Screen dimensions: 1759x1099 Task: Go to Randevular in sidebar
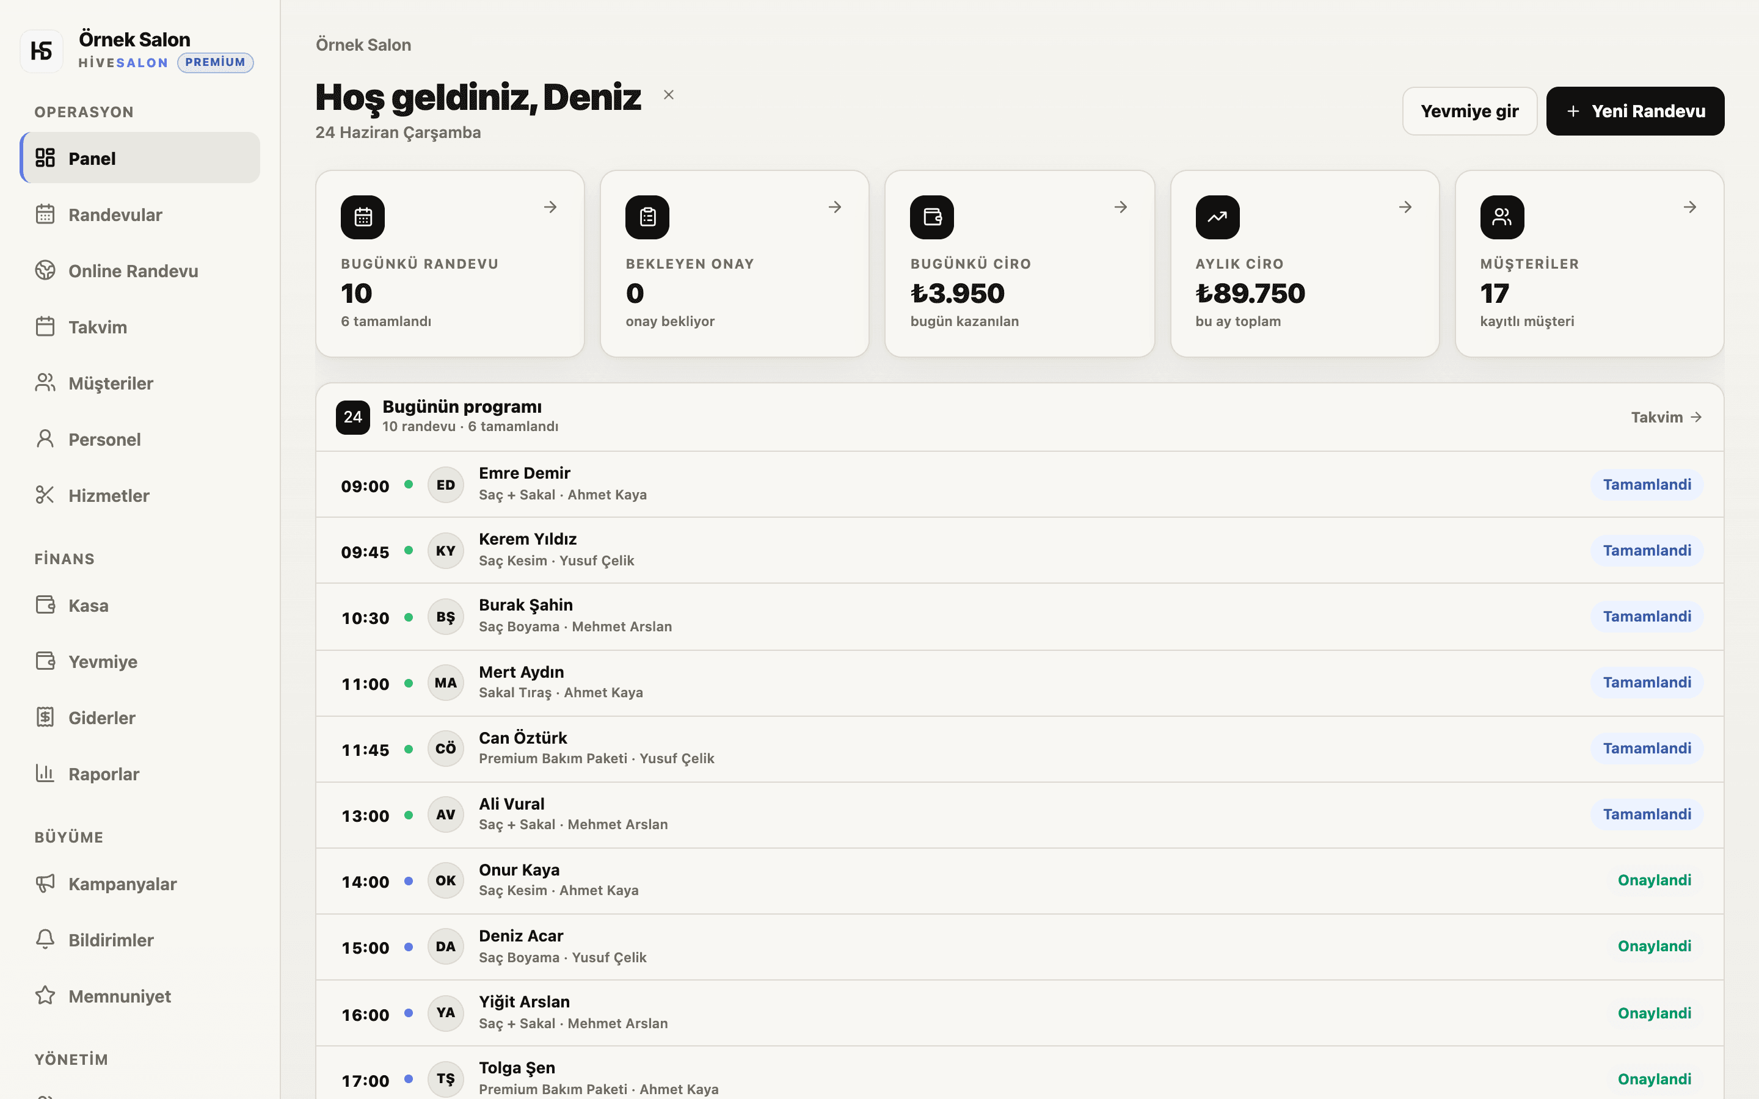(x=139, y=214)
